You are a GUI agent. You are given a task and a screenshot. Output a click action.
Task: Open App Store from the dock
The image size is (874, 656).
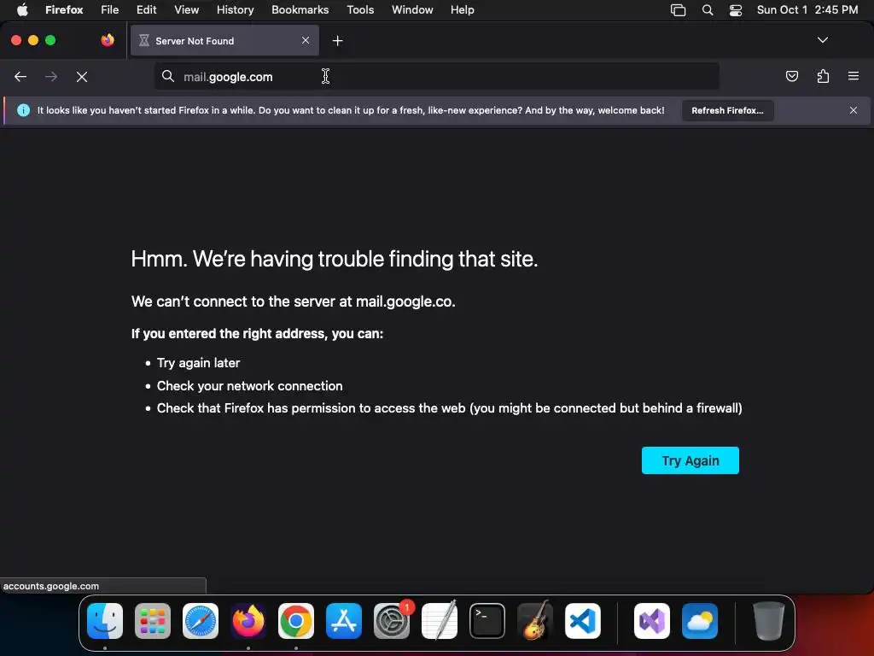click(344, 621)
